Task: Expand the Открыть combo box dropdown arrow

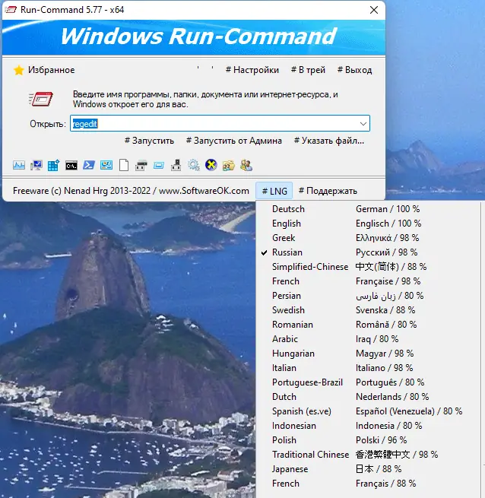Action: tap(363, 123)
